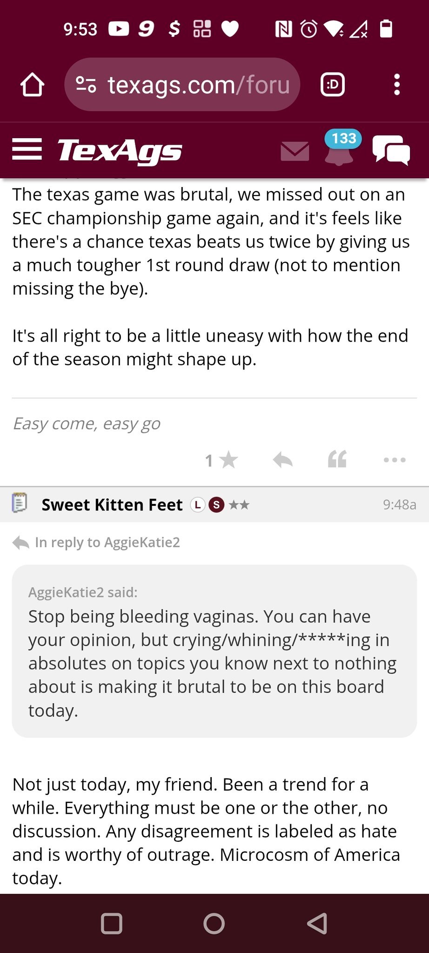The width and height of the screenshot is (429, 953).
Task: Expand more post options ellipsis
Action: 395,460
